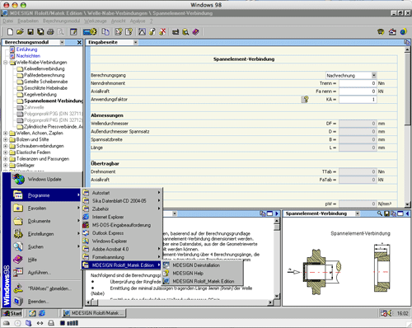The height and width of the screenshot is (328, 412).
Task: Click the calculate gear toolbar icon
Action: tap(90, 32)
